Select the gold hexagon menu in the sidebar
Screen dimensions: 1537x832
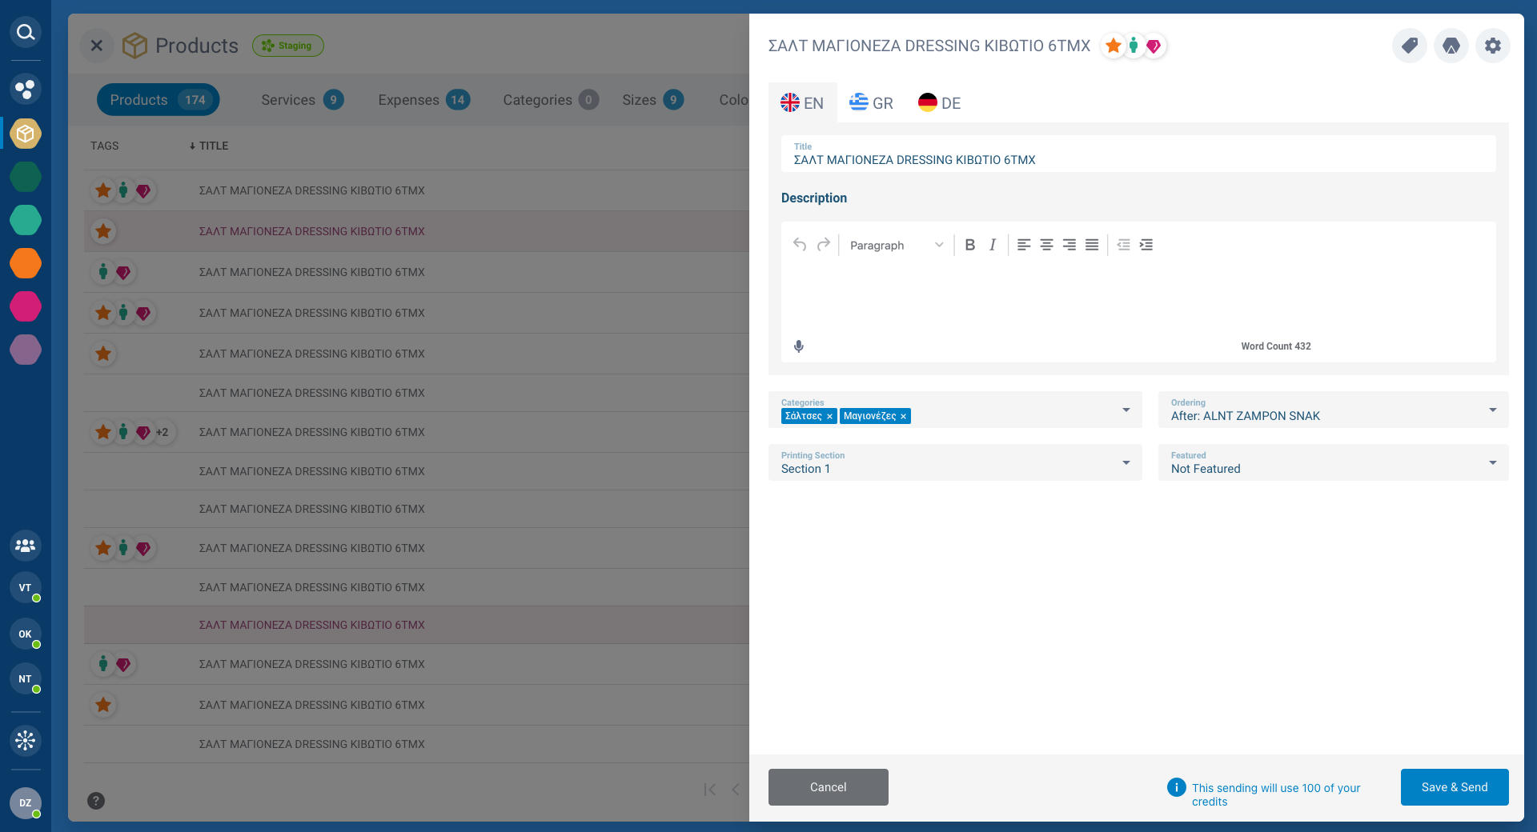(x=26, y=134)
